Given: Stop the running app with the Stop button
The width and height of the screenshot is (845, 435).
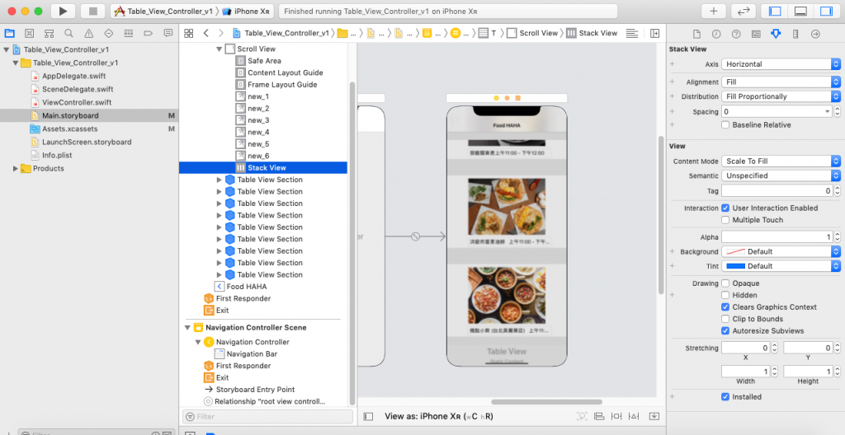Looking at the screenshot, I should pos(92,12).
